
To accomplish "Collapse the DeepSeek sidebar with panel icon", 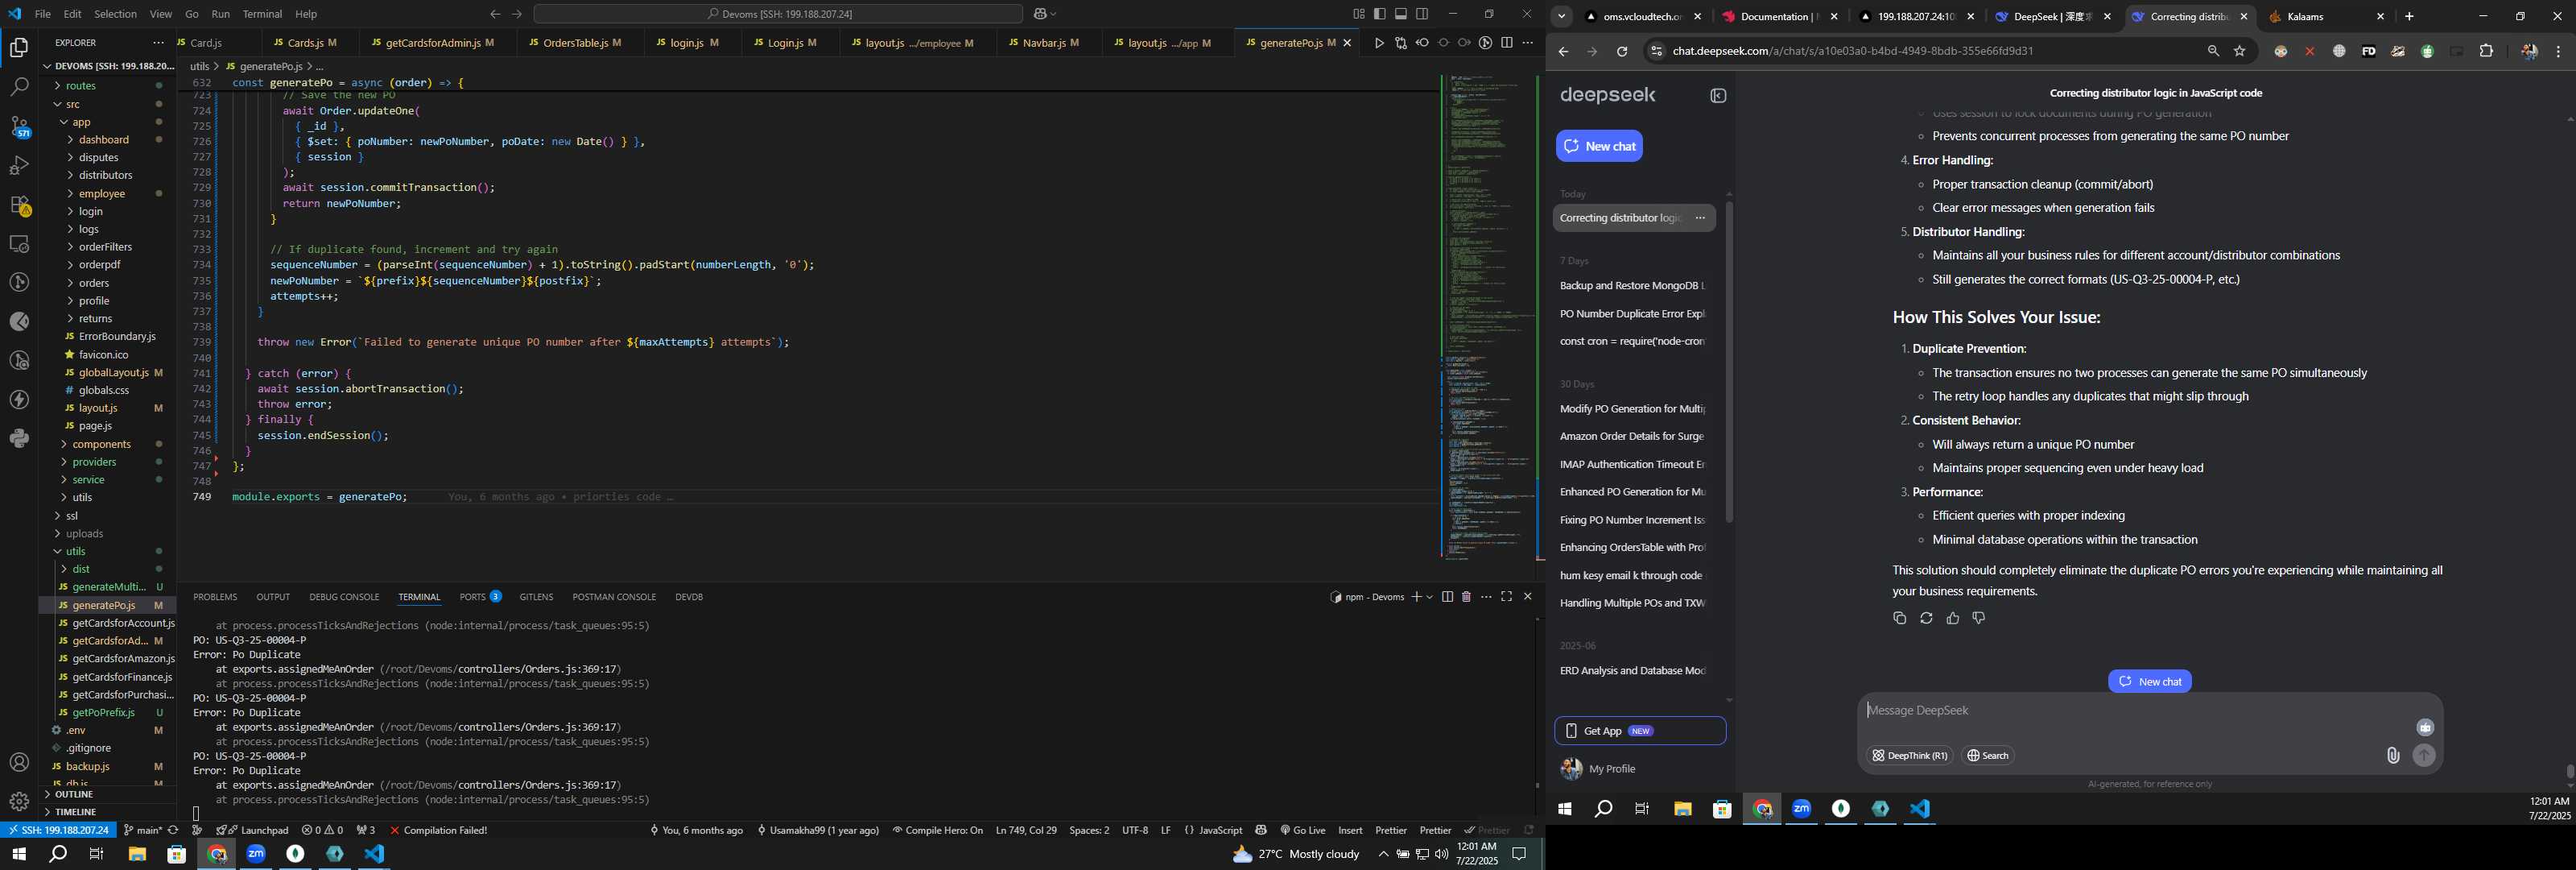I will pyautogui.click(x=1718, y=96).
